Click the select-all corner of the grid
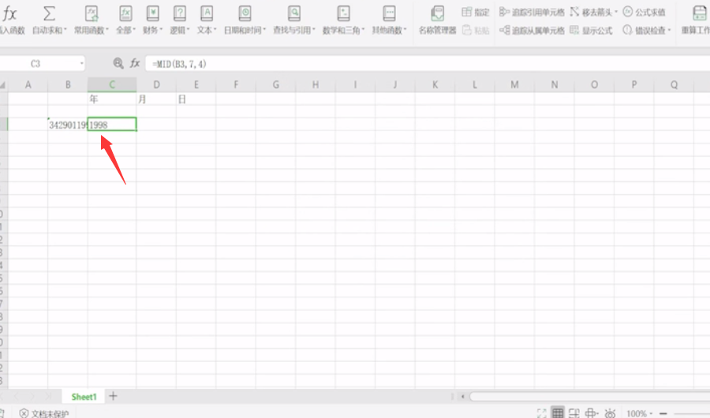The height and width of the screenshot is (418, 710). (x=4, y=84)
